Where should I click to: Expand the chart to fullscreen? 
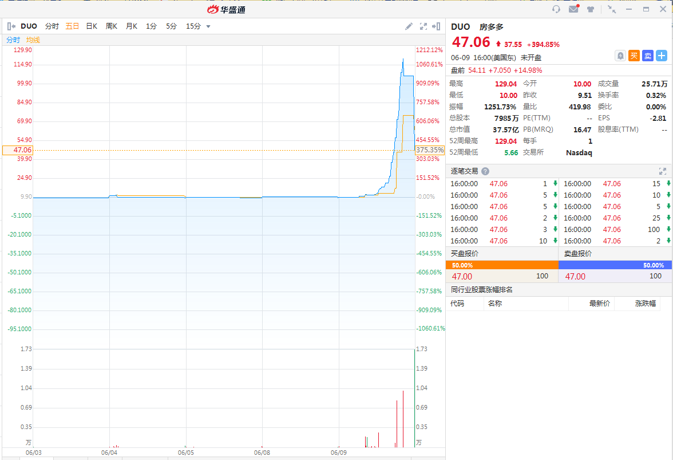click(x=423, y=26)
